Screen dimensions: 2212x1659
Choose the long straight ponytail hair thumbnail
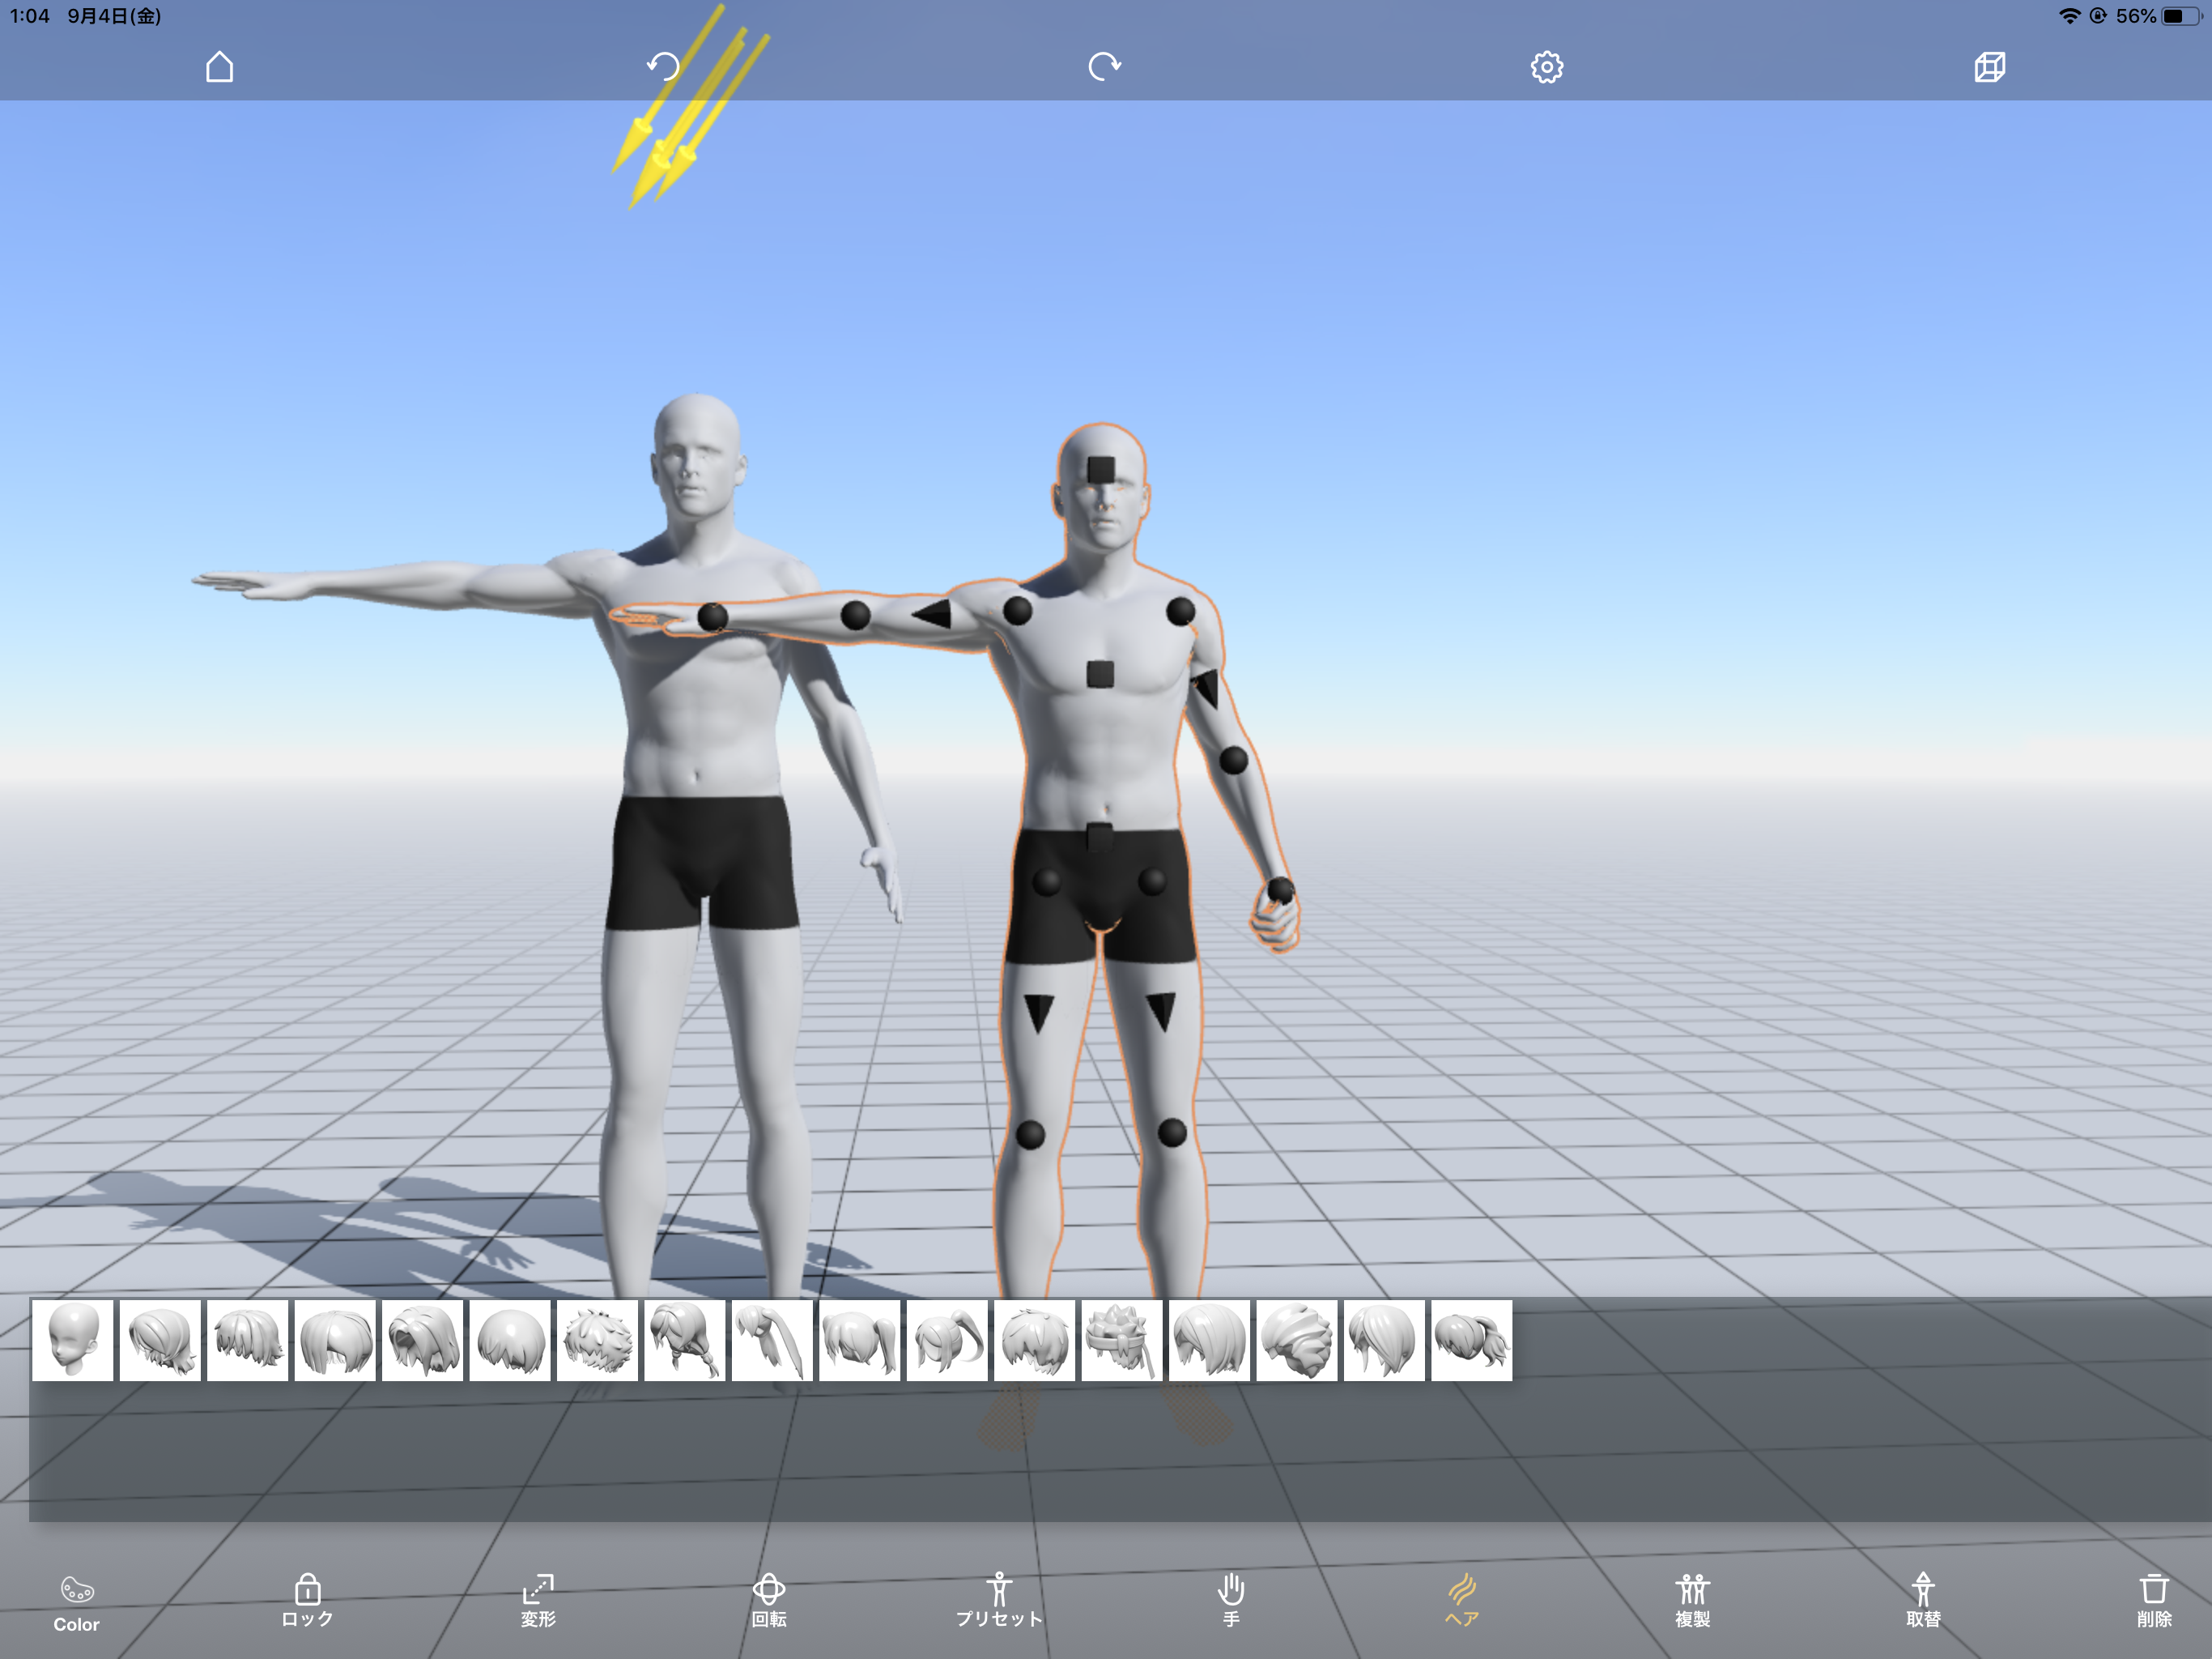[772, 1341]
